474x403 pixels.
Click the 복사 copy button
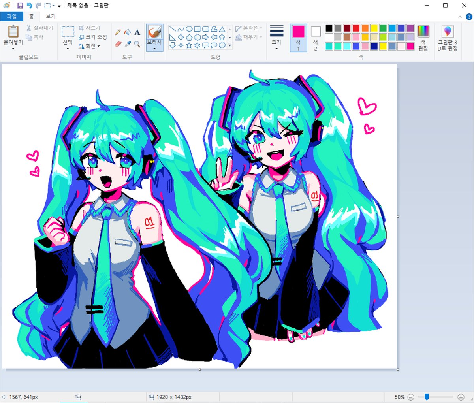click(35, 37)
